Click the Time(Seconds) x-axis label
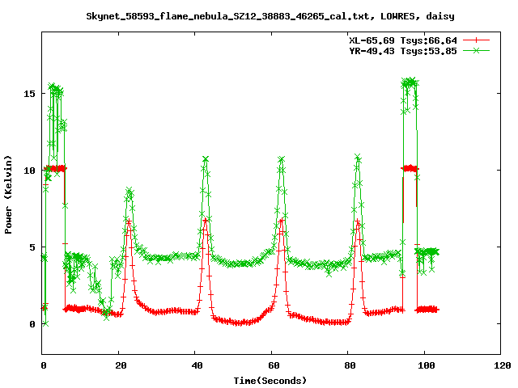518x388 pixels. tap(270, 381)
